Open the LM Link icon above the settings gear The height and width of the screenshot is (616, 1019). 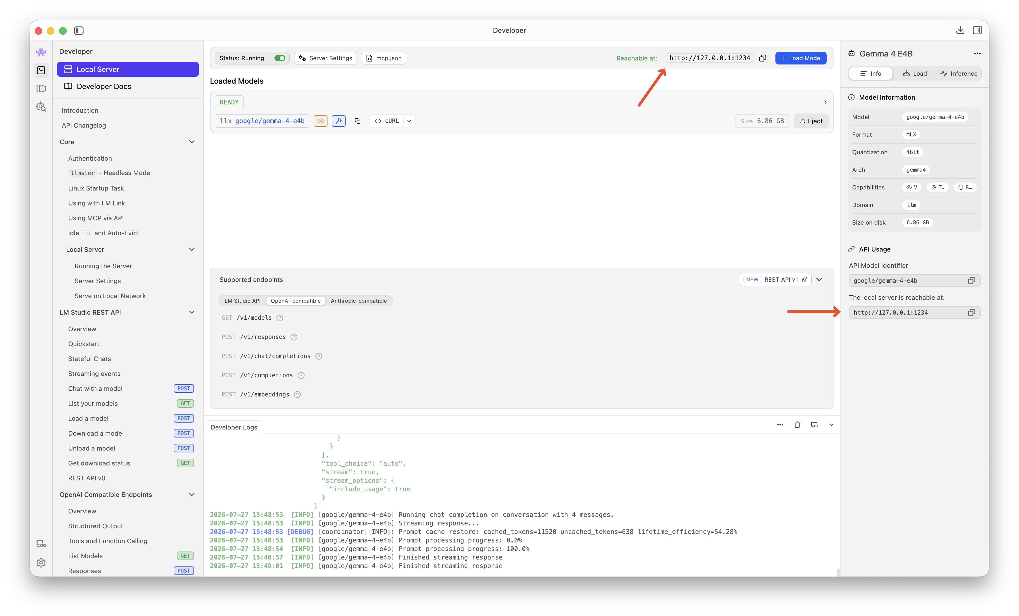41,544
